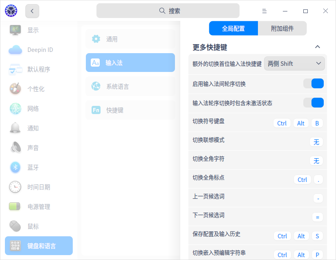Select the Time and Date clock icon
The height and width of the screenshot is (260, 336).
coord(15,187)
